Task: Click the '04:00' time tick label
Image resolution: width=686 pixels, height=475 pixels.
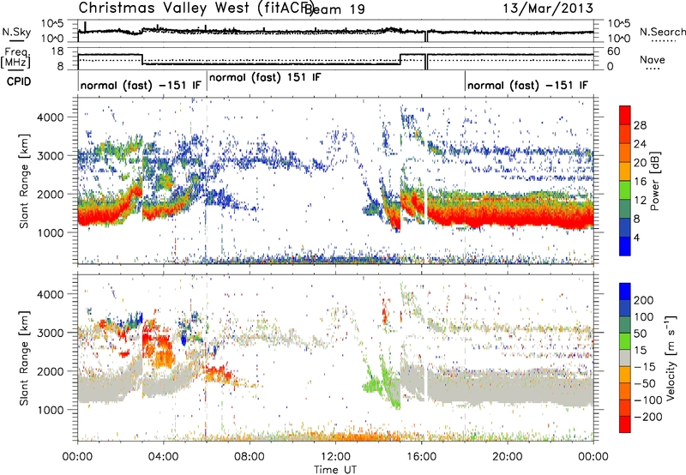Action: coord(163,457)
